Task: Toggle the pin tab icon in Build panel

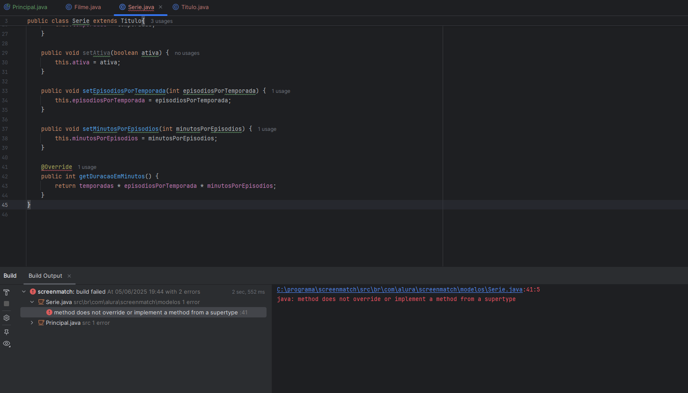Action: tap(6, 332)
